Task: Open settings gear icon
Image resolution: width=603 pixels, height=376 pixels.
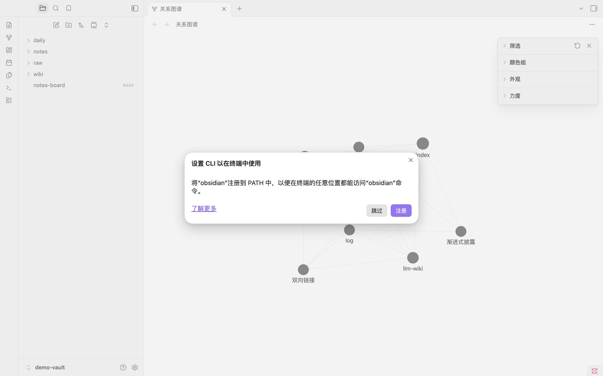Action: pos(135,367)
